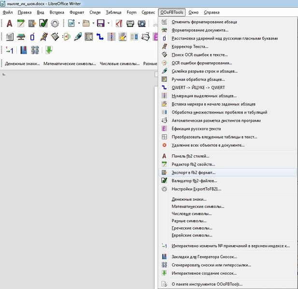Click the Export as PDF toolbar icon
The image size is (298, 289).
click(x=119, y=24)
